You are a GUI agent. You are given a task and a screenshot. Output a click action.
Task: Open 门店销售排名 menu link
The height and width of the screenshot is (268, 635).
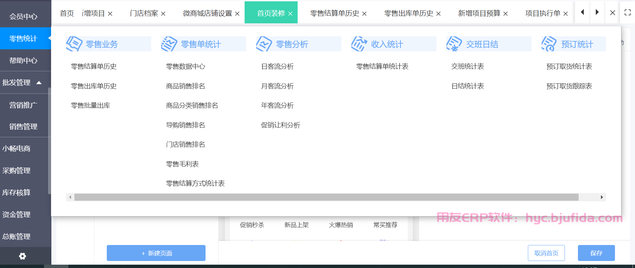[x=186, y=144]
